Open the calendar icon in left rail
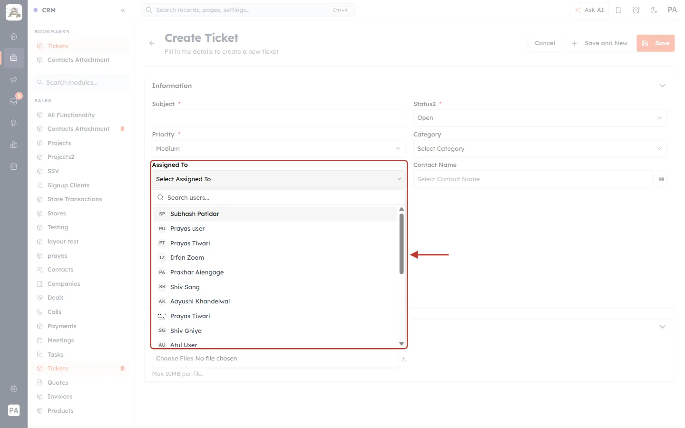The width and height of the screenshot is (685, 428). coord(14,166)
